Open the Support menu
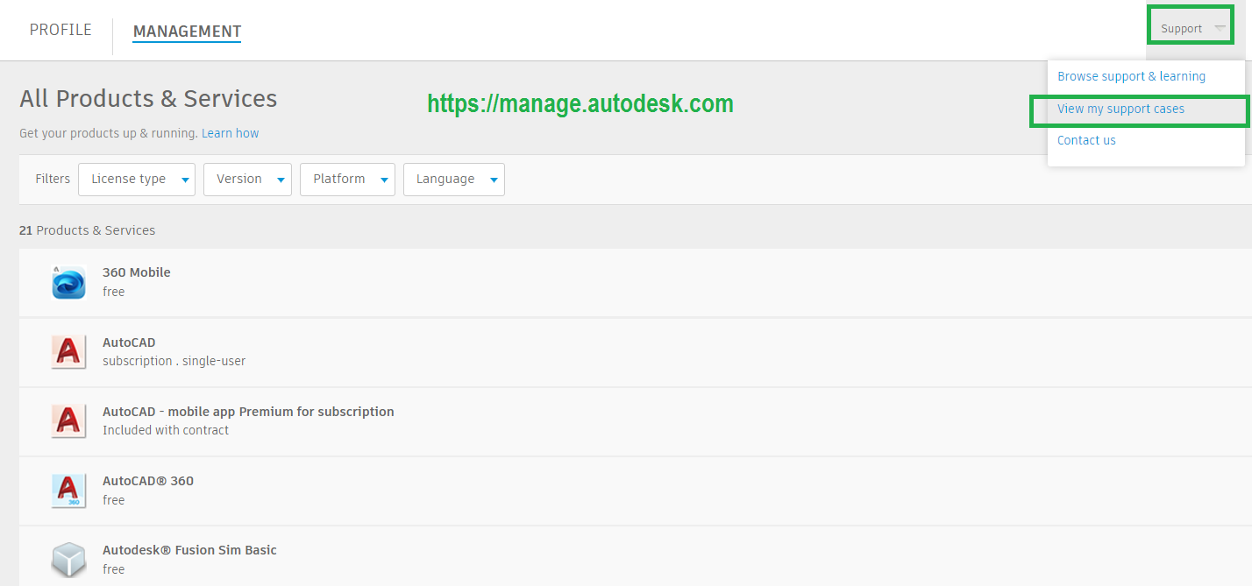 point(1189,27)
